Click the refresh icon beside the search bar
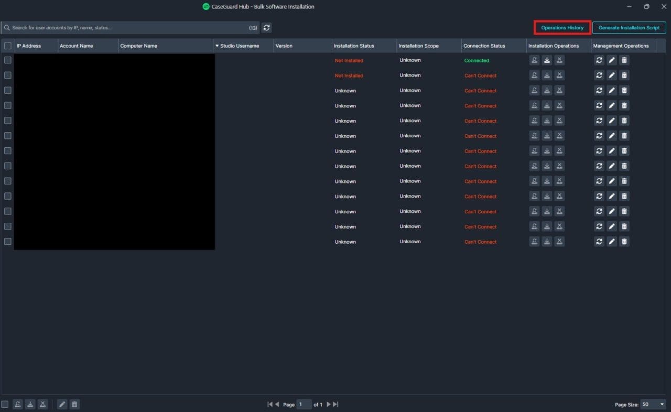The width and height of the screenshot is (671, 412). click(x=267, y=28)
